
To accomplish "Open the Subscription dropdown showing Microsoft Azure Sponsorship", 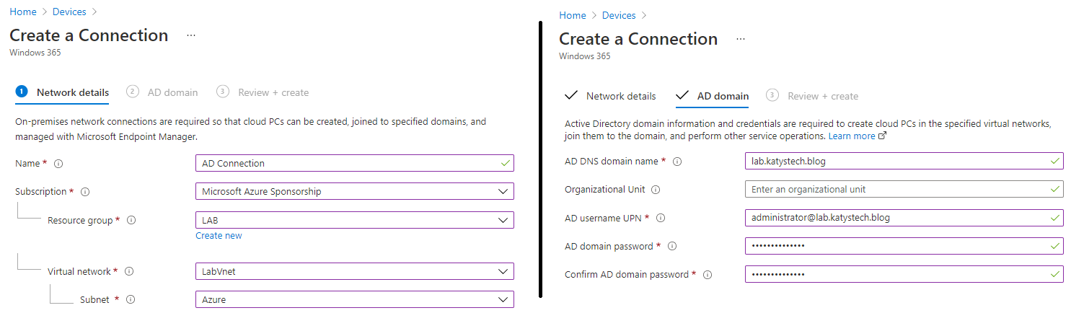I will coord(354,192).
